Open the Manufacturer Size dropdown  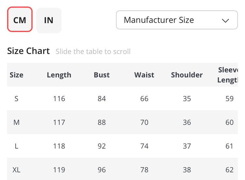point(176,20)
